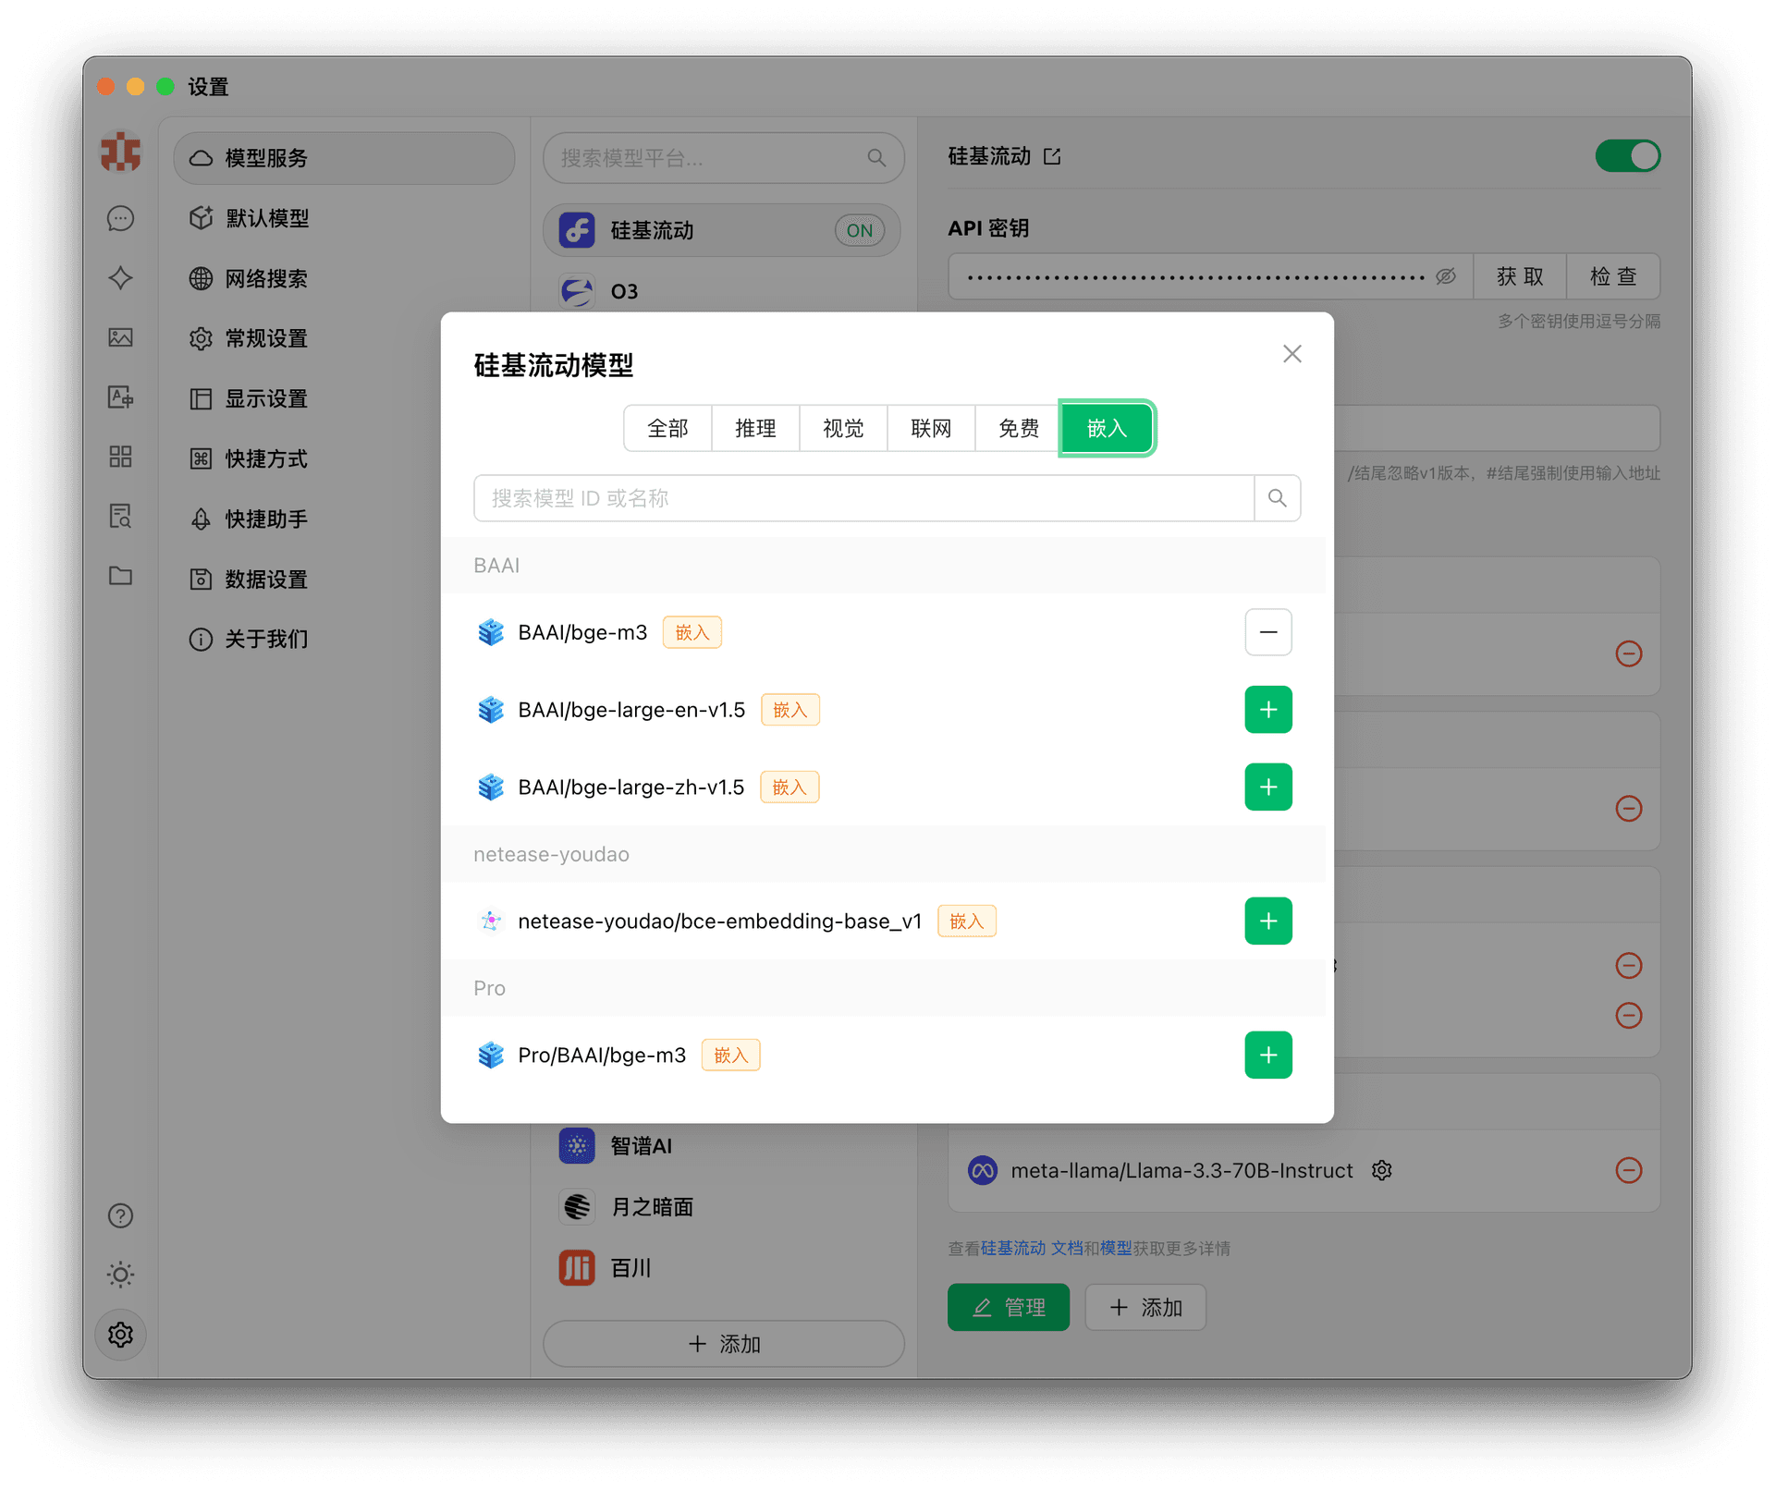Open the agents sparkle sidebar icon
Screen dimensions: 1775x1489
120,278
